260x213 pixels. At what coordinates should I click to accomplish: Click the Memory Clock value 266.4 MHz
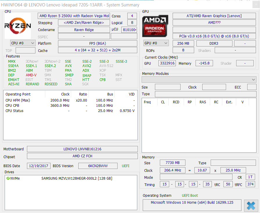coord(173,170)
